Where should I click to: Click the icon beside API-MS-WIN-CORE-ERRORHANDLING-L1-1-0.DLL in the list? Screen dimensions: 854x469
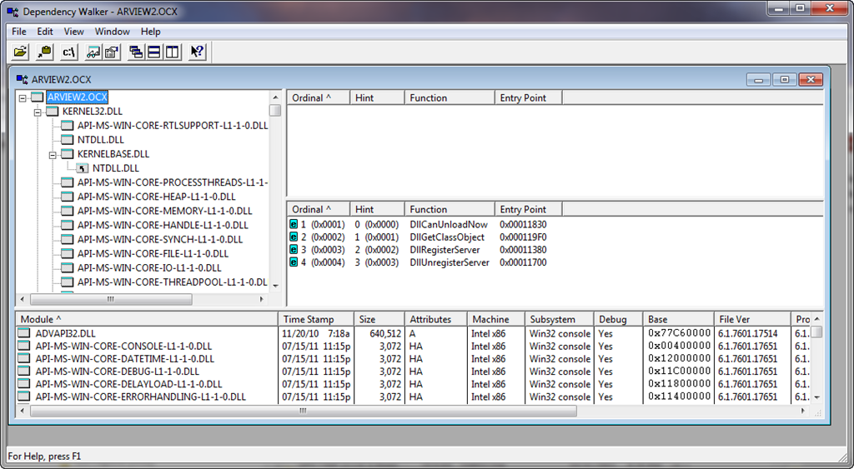pyautogui.click(x=24, y=397)
